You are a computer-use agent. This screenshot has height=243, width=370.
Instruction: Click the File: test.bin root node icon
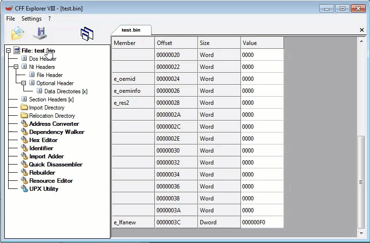[17, 50]
